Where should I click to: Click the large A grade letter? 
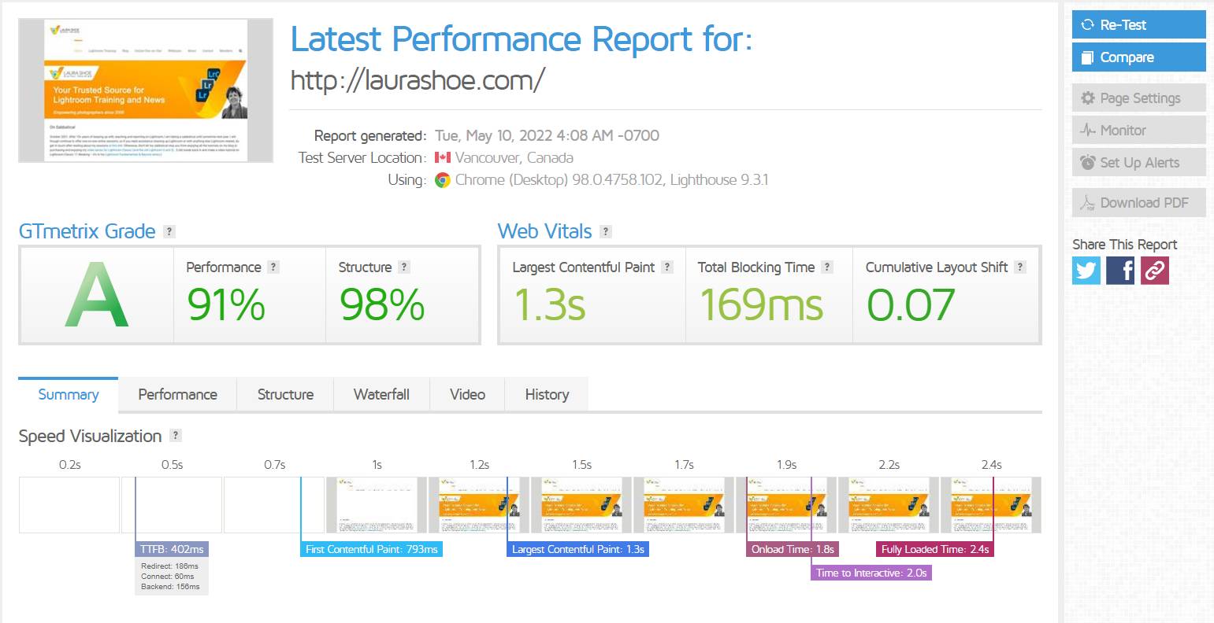tap(96, 297)
